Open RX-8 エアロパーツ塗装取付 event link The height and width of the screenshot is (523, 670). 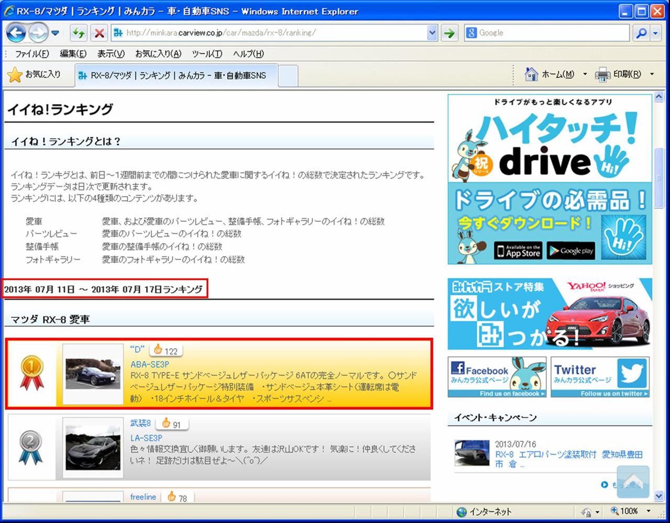coord(569,459)
